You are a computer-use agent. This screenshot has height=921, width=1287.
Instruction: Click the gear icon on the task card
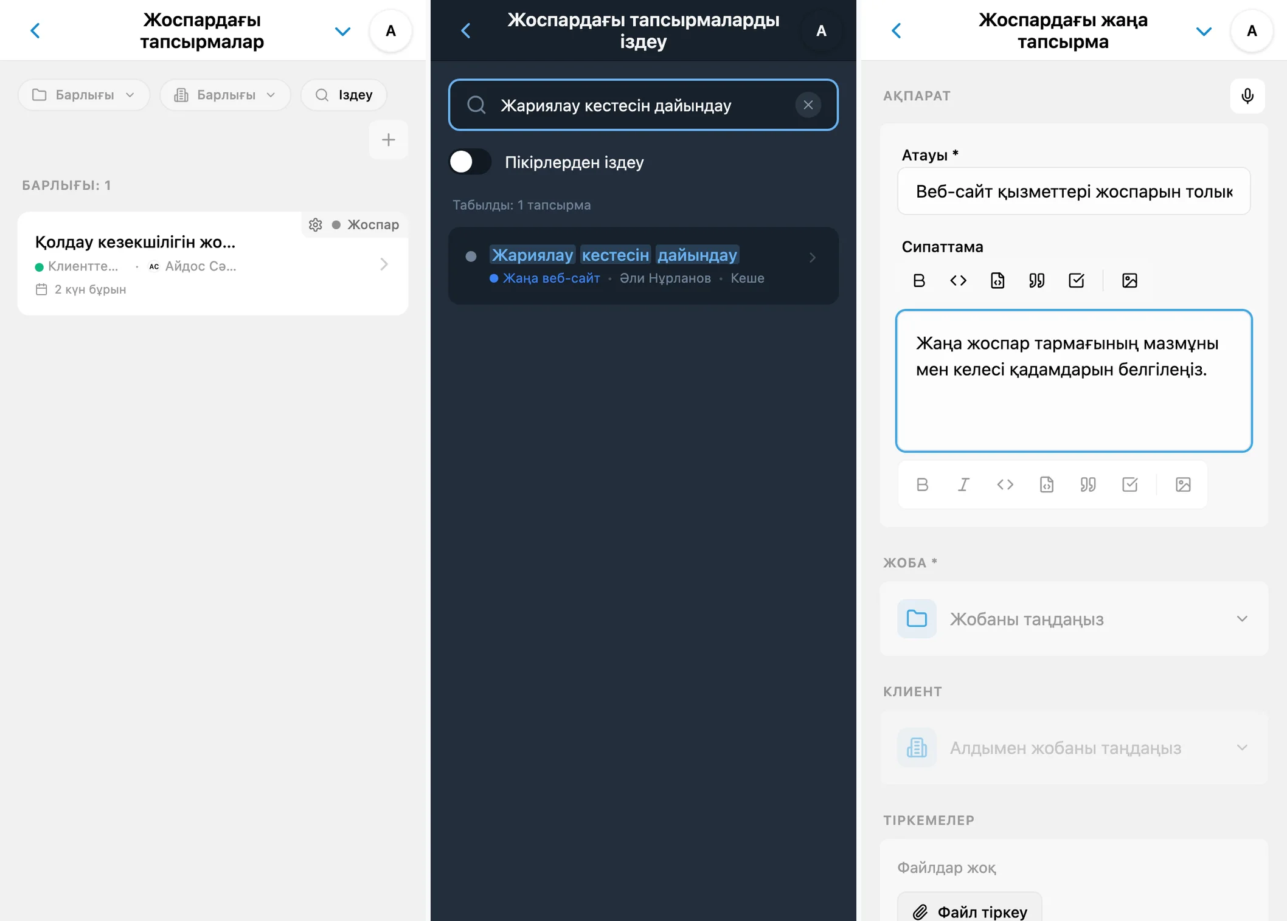pos(316,225)
